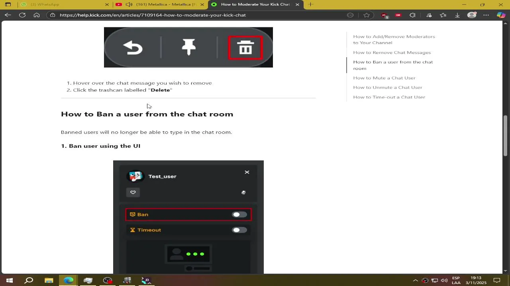Click the heart icon under Test_user

133,192
